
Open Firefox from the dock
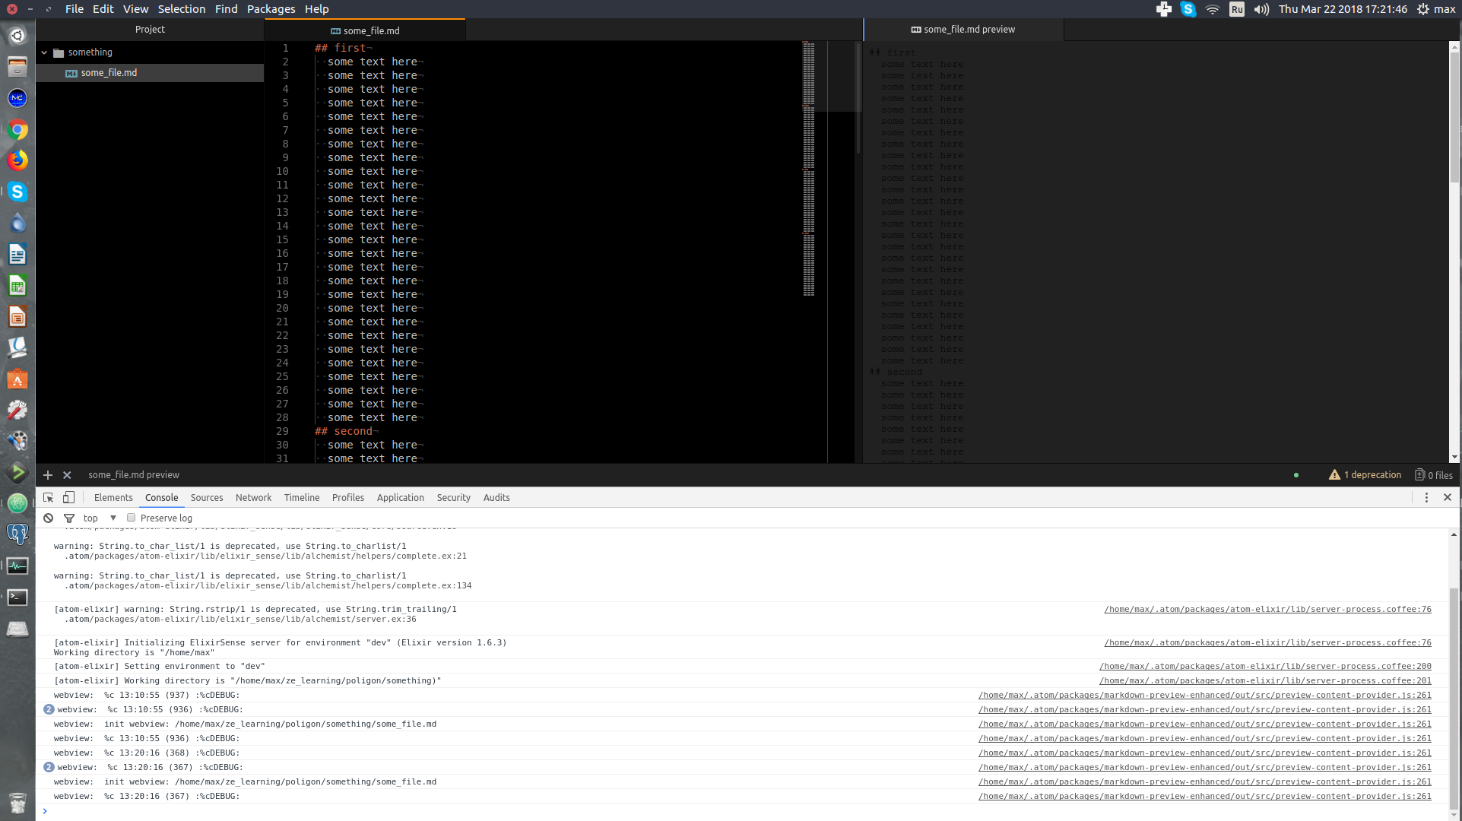[17, 160]
